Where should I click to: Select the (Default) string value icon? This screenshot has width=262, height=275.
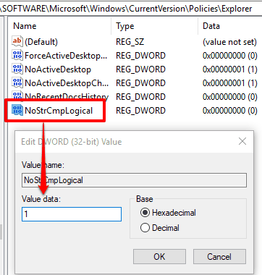click(17, 42)
